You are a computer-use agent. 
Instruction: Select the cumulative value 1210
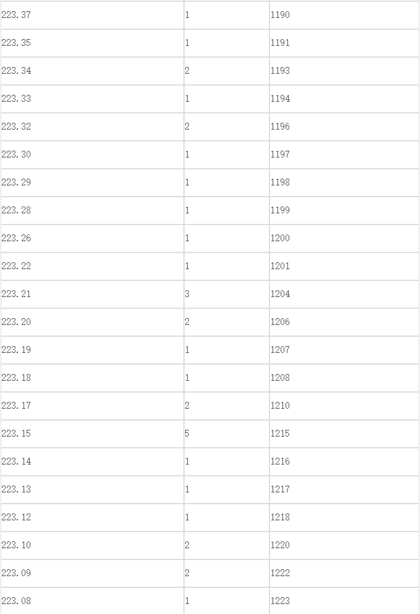tap(344, 406)
